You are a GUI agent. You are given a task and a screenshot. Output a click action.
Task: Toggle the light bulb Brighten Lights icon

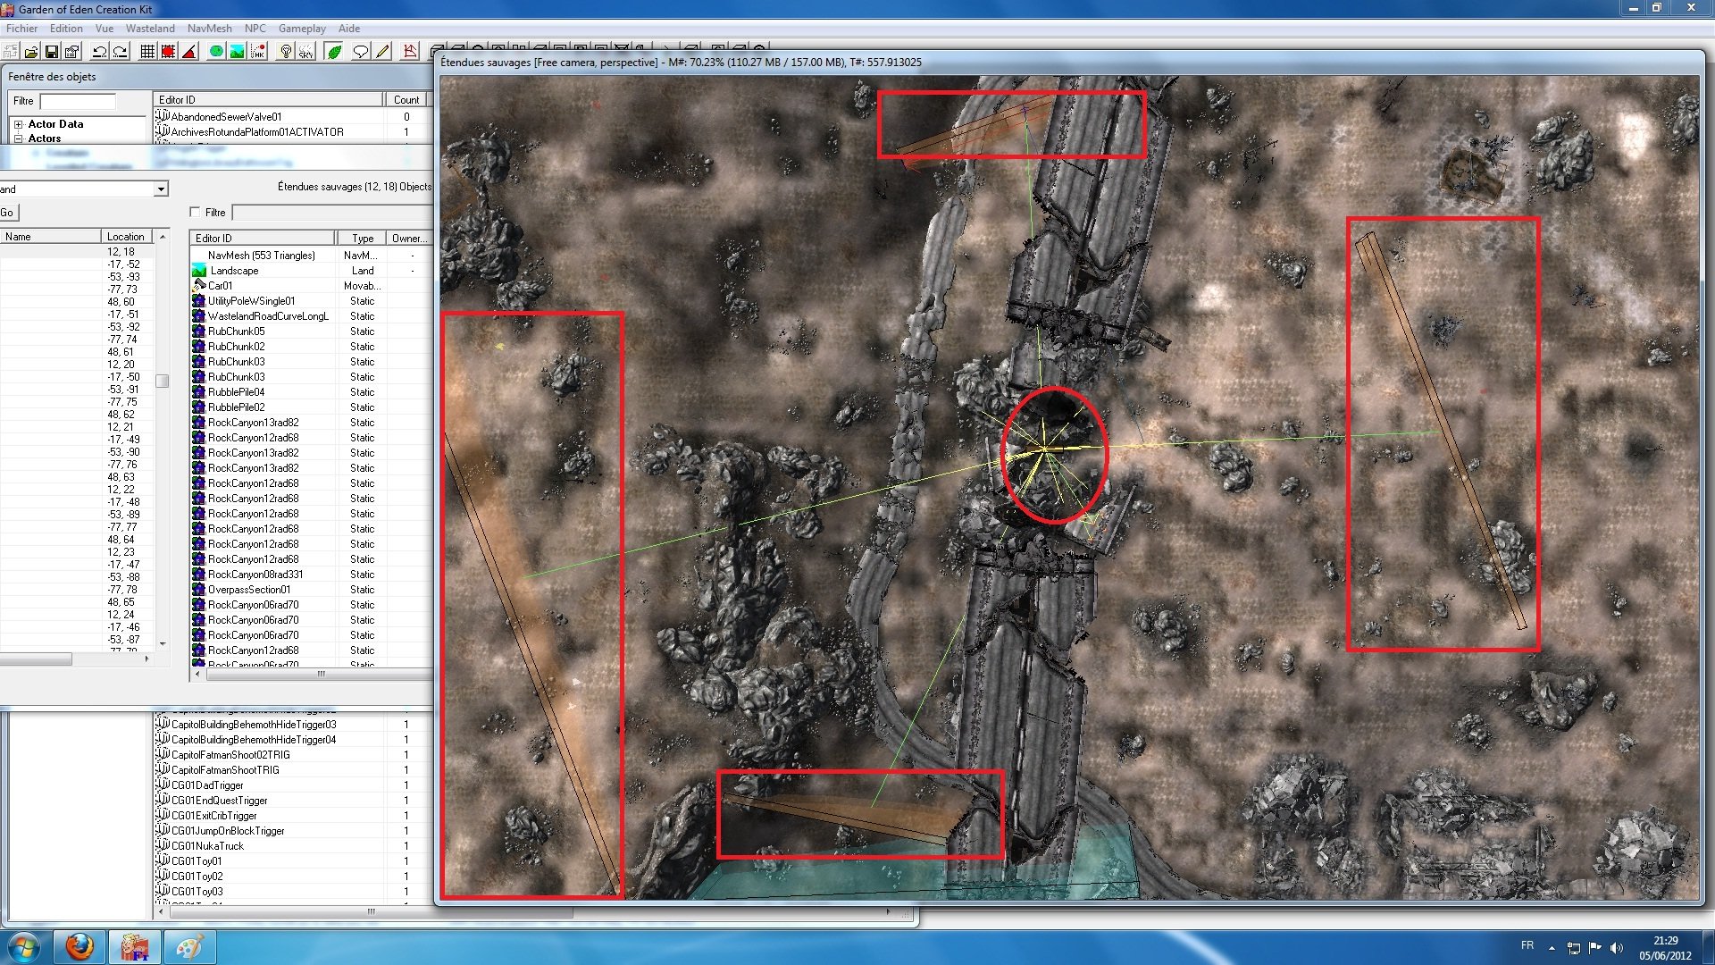(x=286, y=52)
